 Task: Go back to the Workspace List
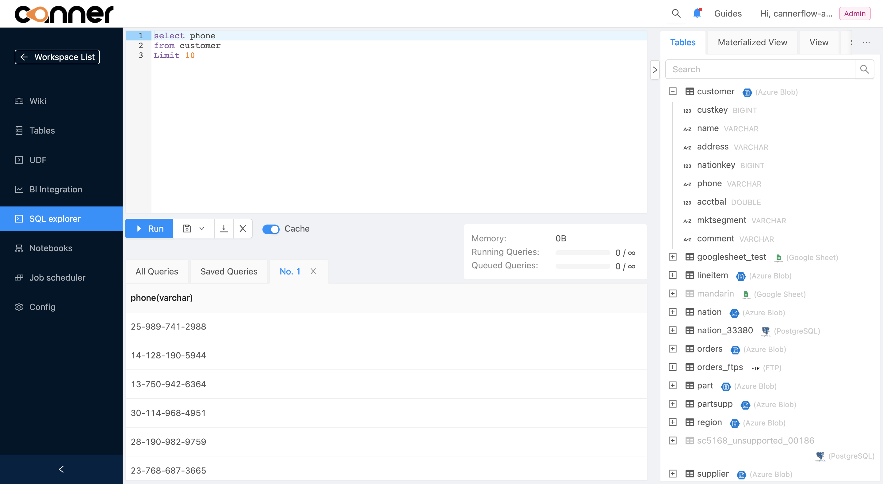point(57,57)
